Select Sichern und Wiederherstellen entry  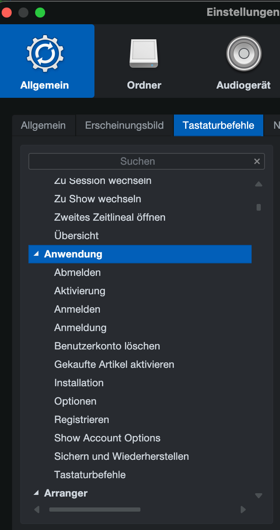tap(121, 456)
